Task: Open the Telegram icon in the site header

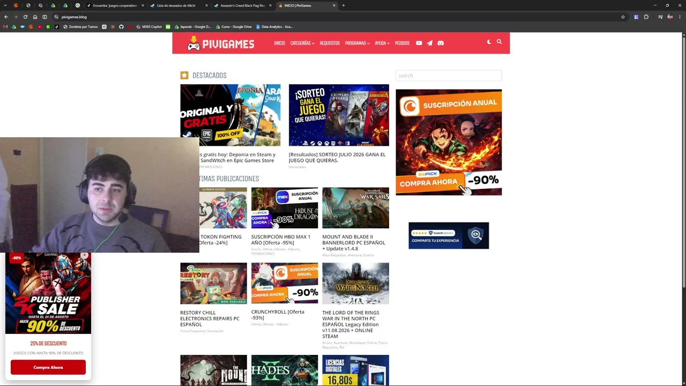Action: (430, 43)
